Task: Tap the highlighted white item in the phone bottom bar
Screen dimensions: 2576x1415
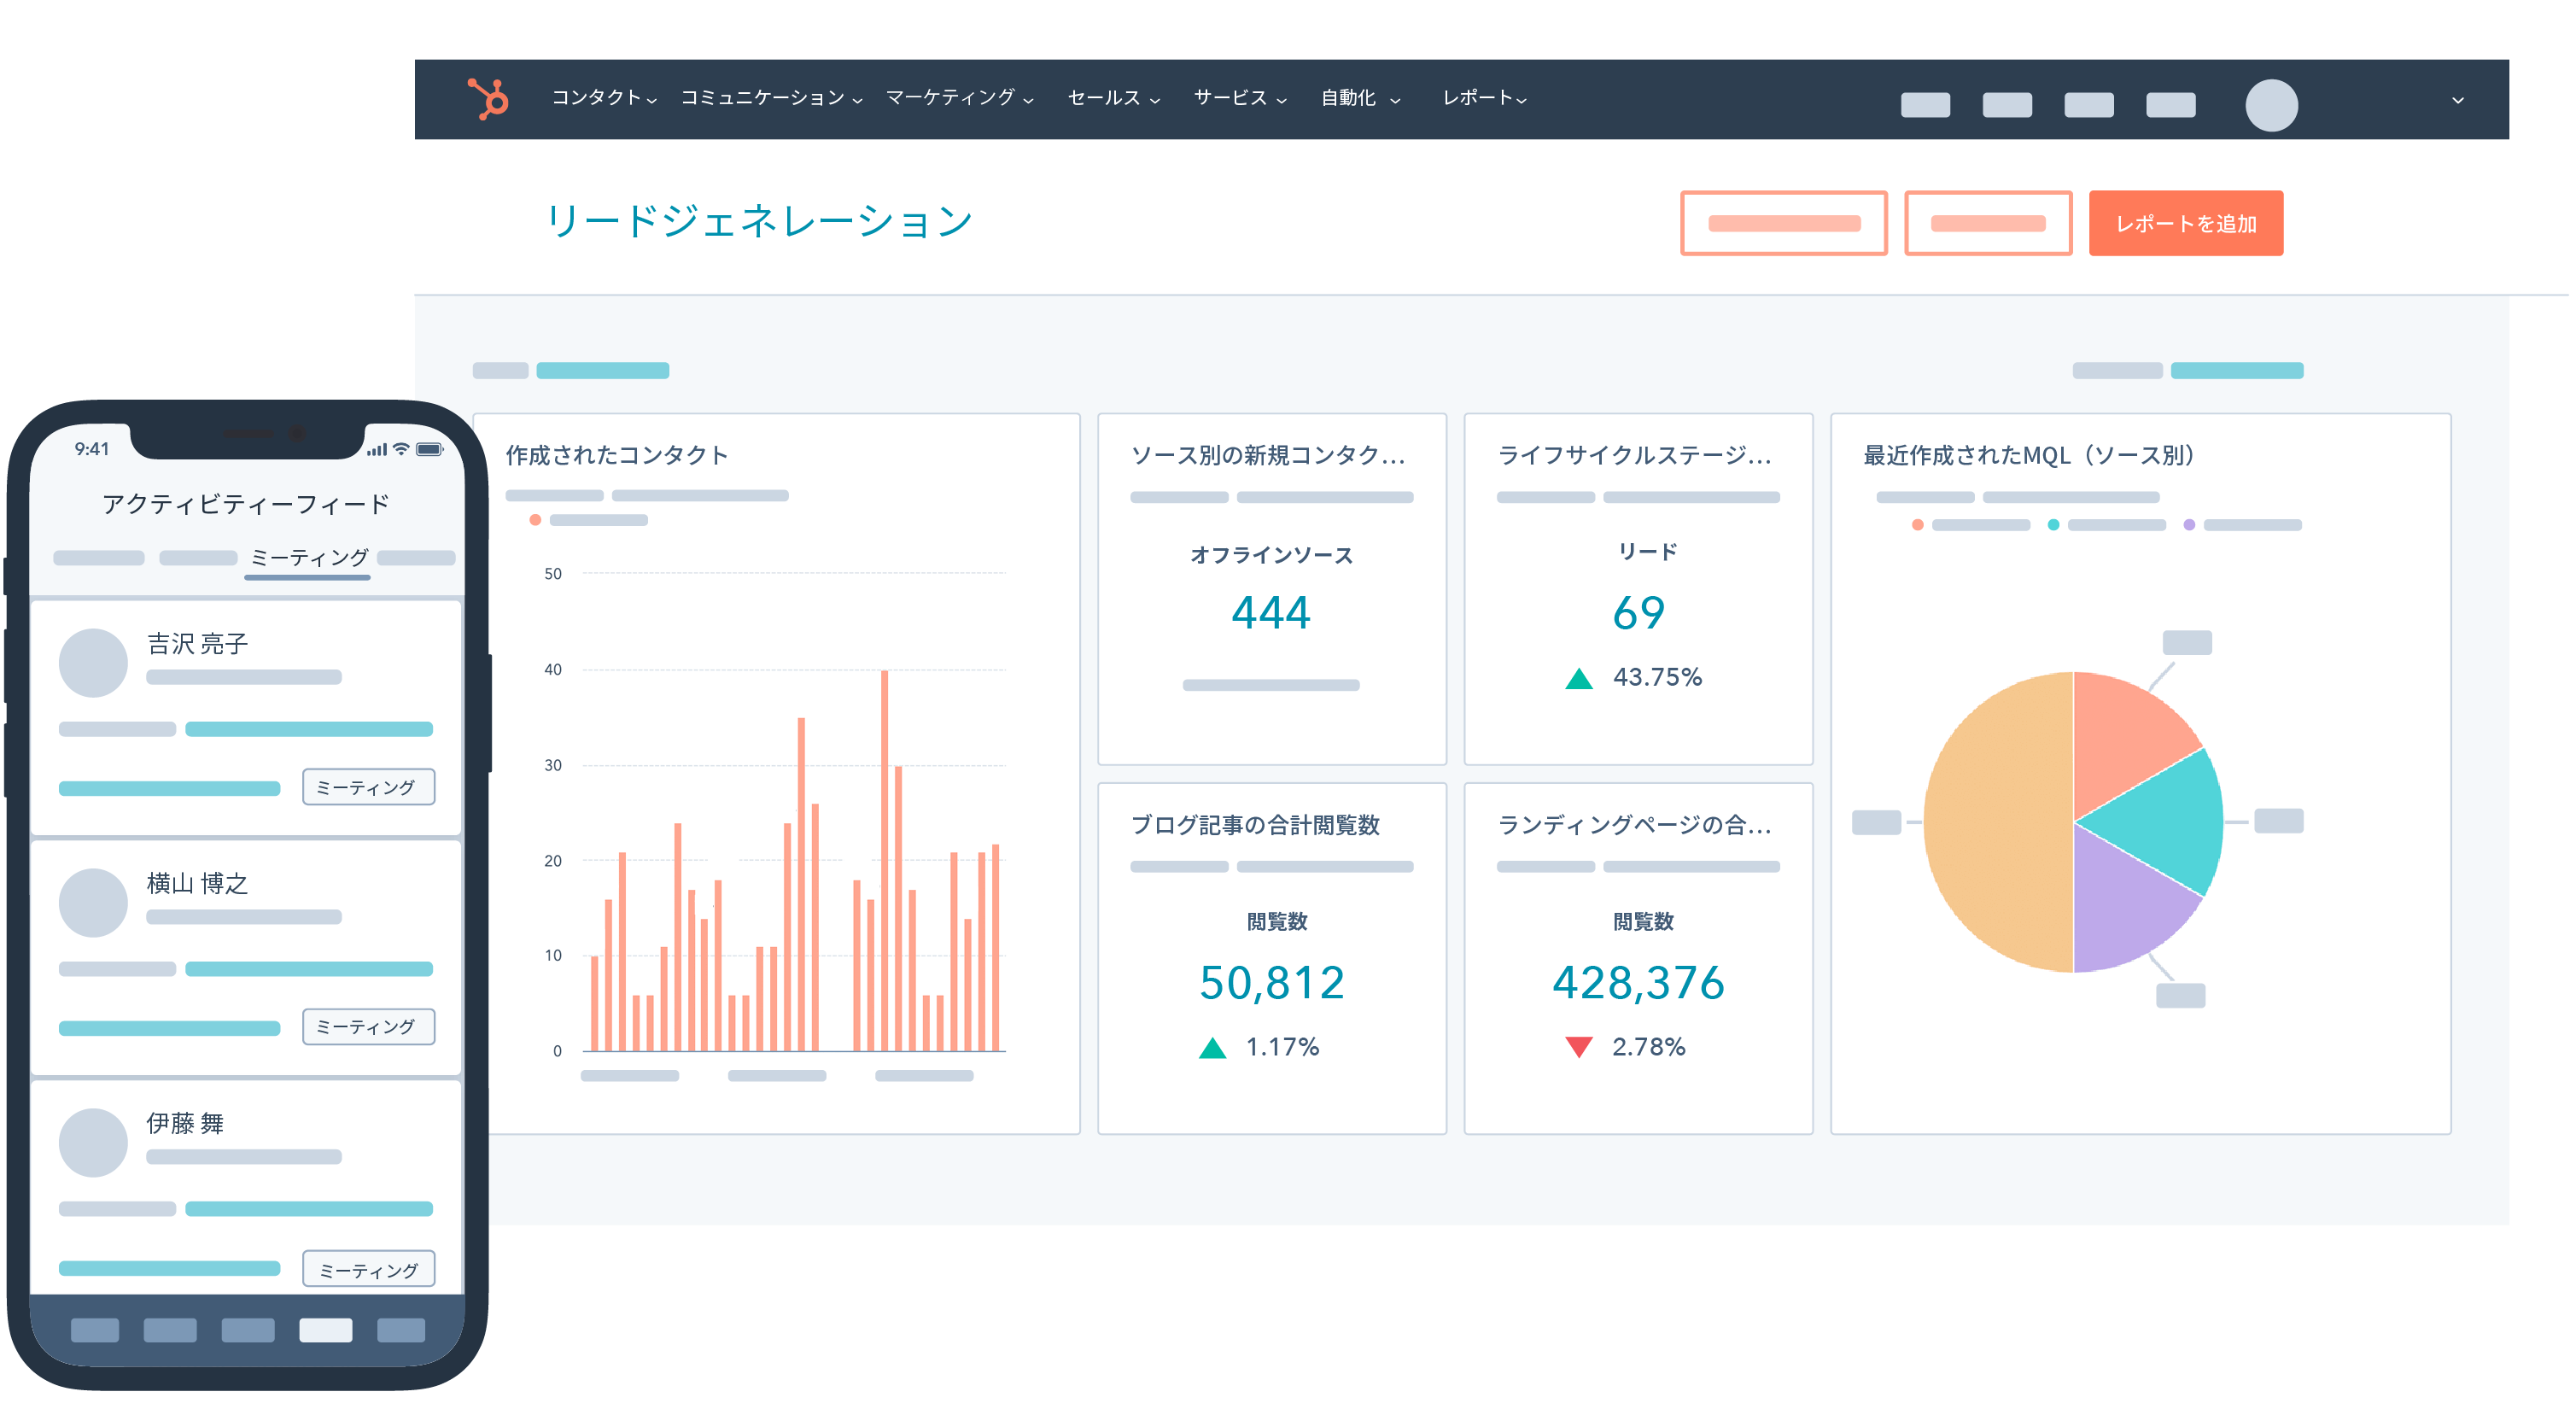Action: [325, 1330]
